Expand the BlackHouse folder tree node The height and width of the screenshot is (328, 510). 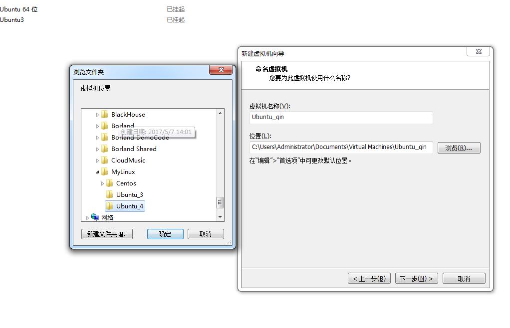97,115
